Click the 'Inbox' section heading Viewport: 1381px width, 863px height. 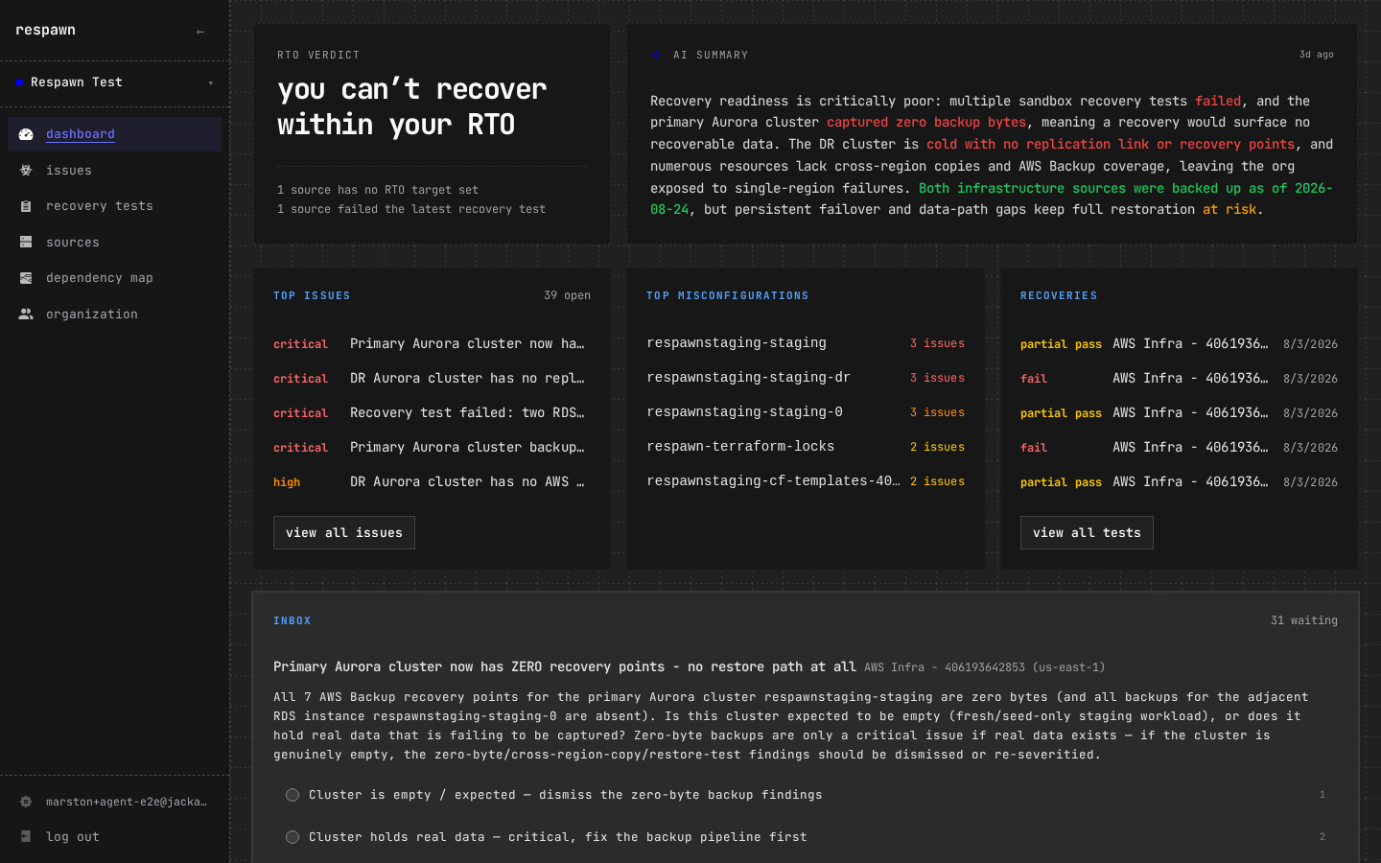[x=293, y=620]
